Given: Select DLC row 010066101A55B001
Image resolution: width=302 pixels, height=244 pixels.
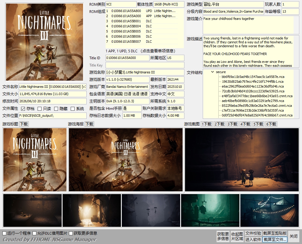Looking at the screenshot, I should pos(142,21).
